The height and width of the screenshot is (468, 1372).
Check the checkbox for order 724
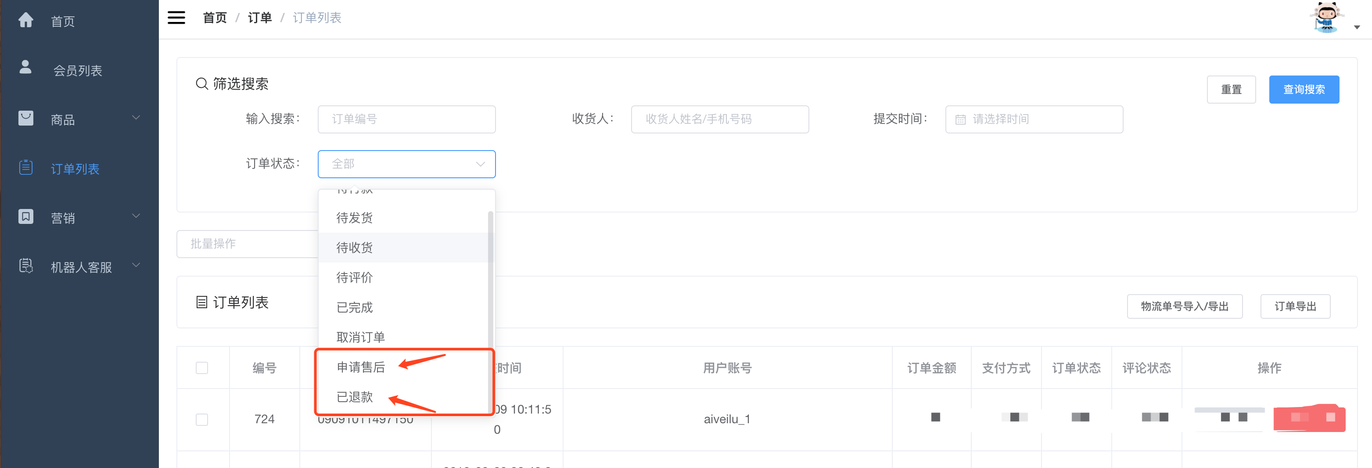202,420
